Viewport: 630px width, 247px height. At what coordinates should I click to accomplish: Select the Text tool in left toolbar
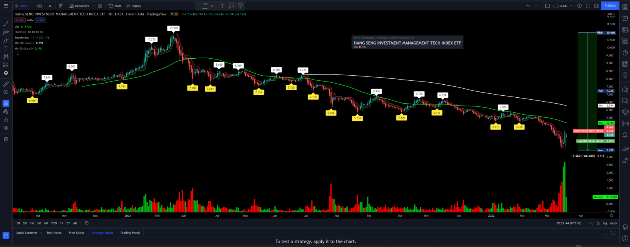click(x=6, y=48)
